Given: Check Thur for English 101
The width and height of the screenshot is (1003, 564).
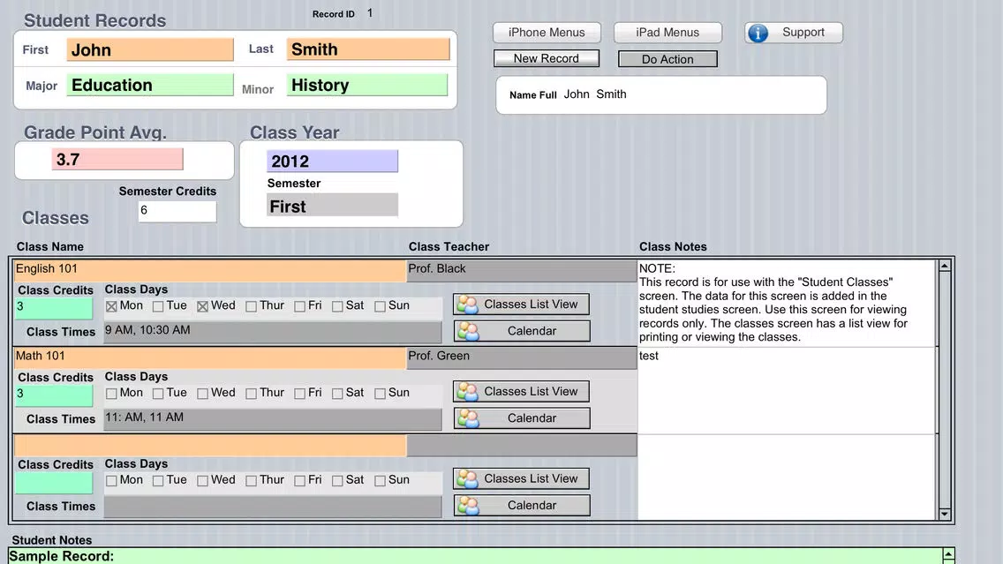Looking at the screenshot, I should [252, 306].
